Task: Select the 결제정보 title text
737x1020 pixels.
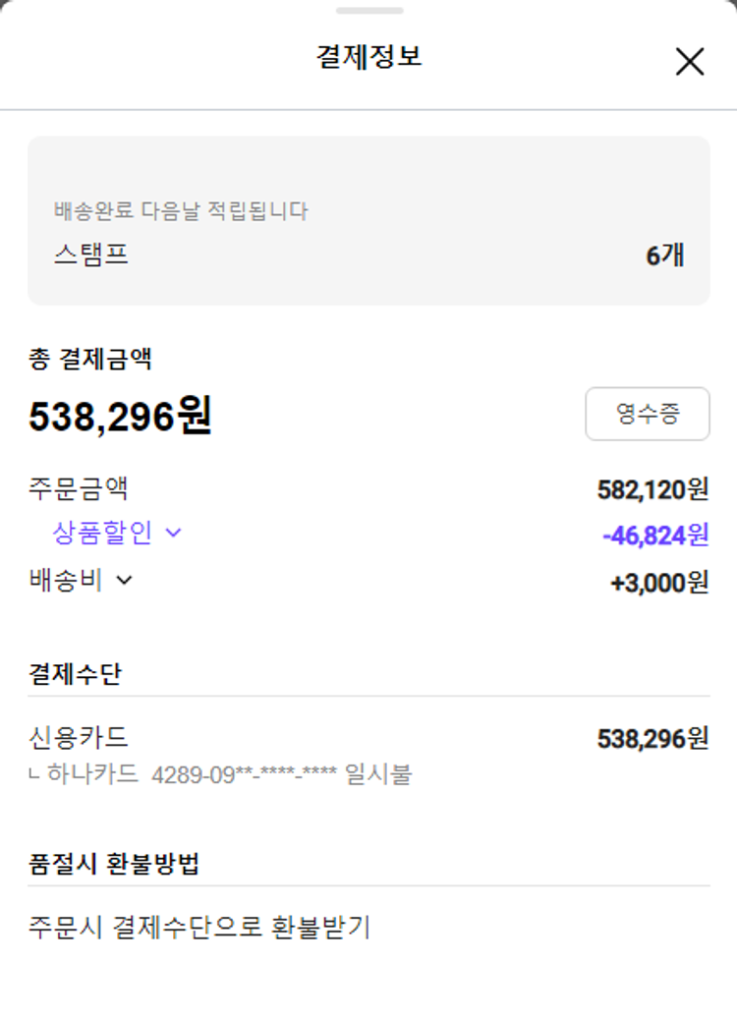Action: click(368, 56)
